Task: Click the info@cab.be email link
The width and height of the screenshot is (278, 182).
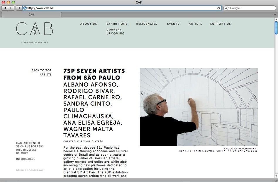Action: [x=26, y=159]
